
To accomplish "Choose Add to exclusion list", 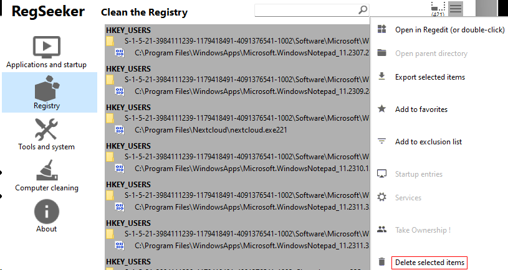I will tap(428, 142).
